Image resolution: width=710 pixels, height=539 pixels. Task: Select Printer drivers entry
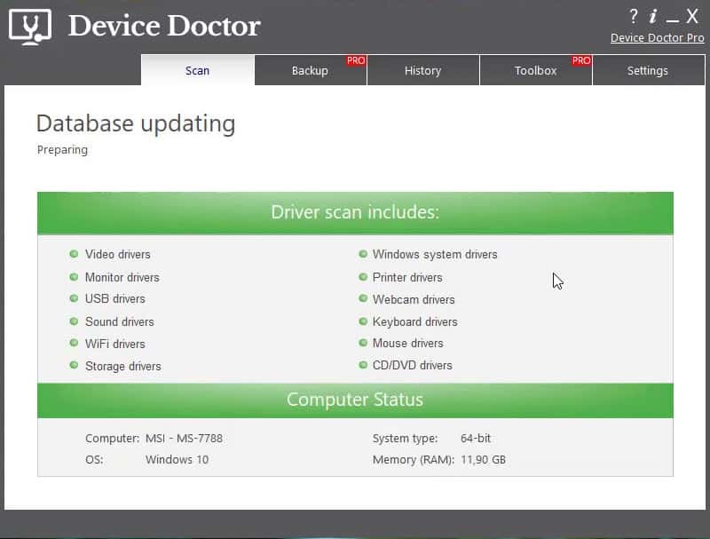[x=407, y=277]
